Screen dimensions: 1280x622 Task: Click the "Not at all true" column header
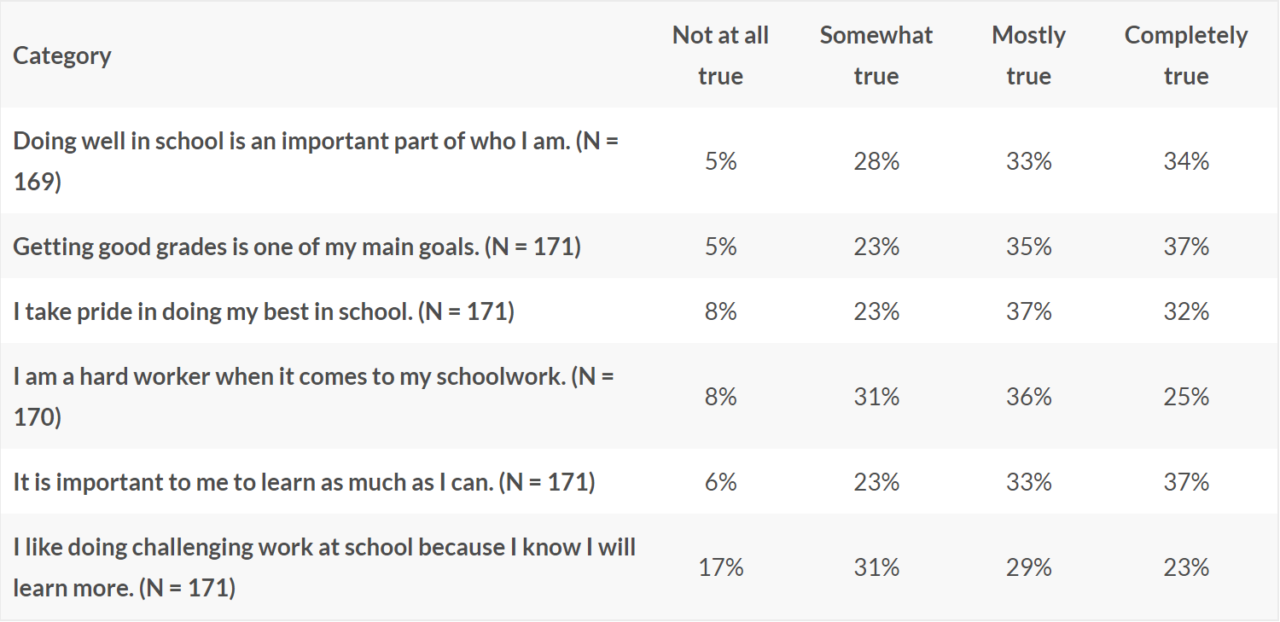pyautogui.click(x=720, y=55)
